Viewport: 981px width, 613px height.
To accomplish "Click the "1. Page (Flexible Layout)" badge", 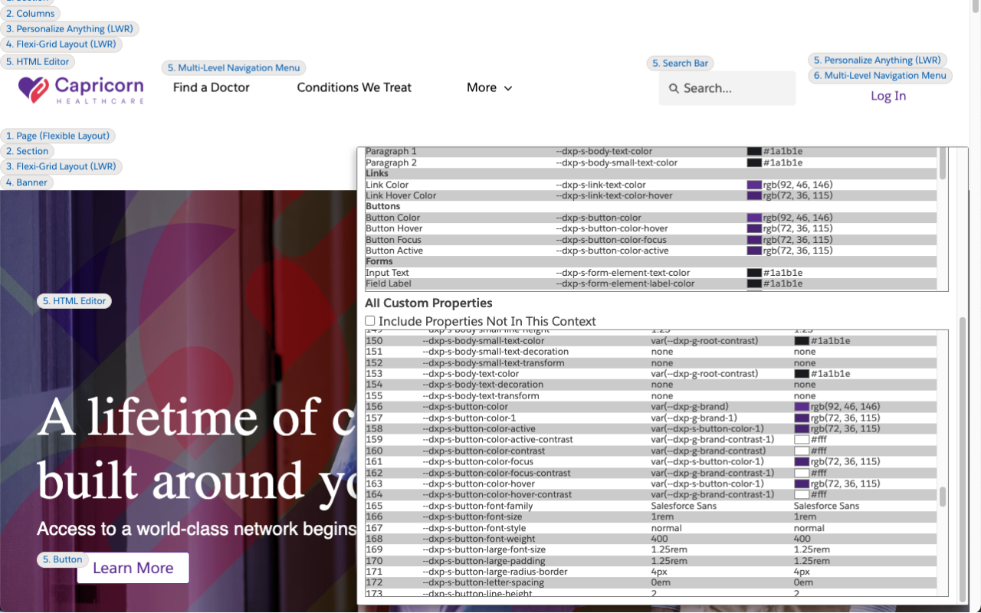I will click(57, 135).
